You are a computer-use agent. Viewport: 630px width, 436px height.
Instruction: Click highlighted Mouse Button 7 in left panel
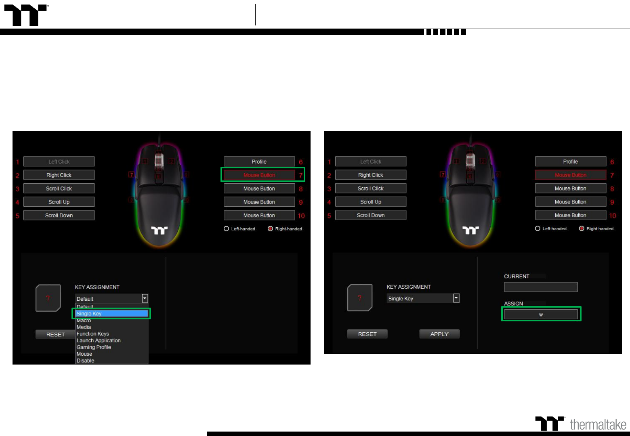259,175
